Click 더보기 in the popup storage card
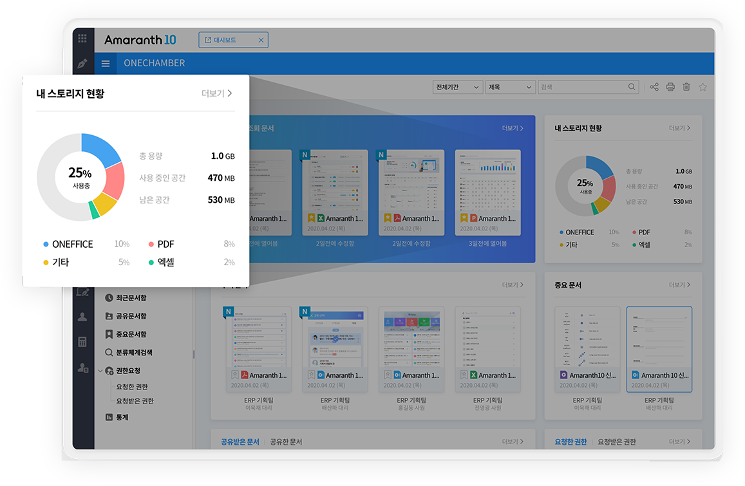Viewport: 745px width, 486px height. 216,93
